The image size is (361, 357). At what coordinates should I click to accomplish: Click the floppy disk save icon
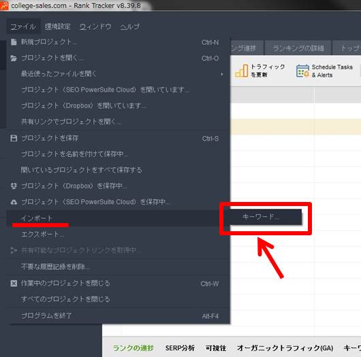tap(14, 138)
